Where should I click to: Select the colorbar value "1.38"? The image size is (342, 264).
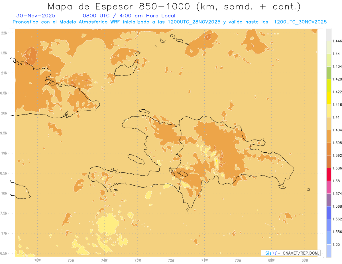pyautogui.click(x=336, y=181)
